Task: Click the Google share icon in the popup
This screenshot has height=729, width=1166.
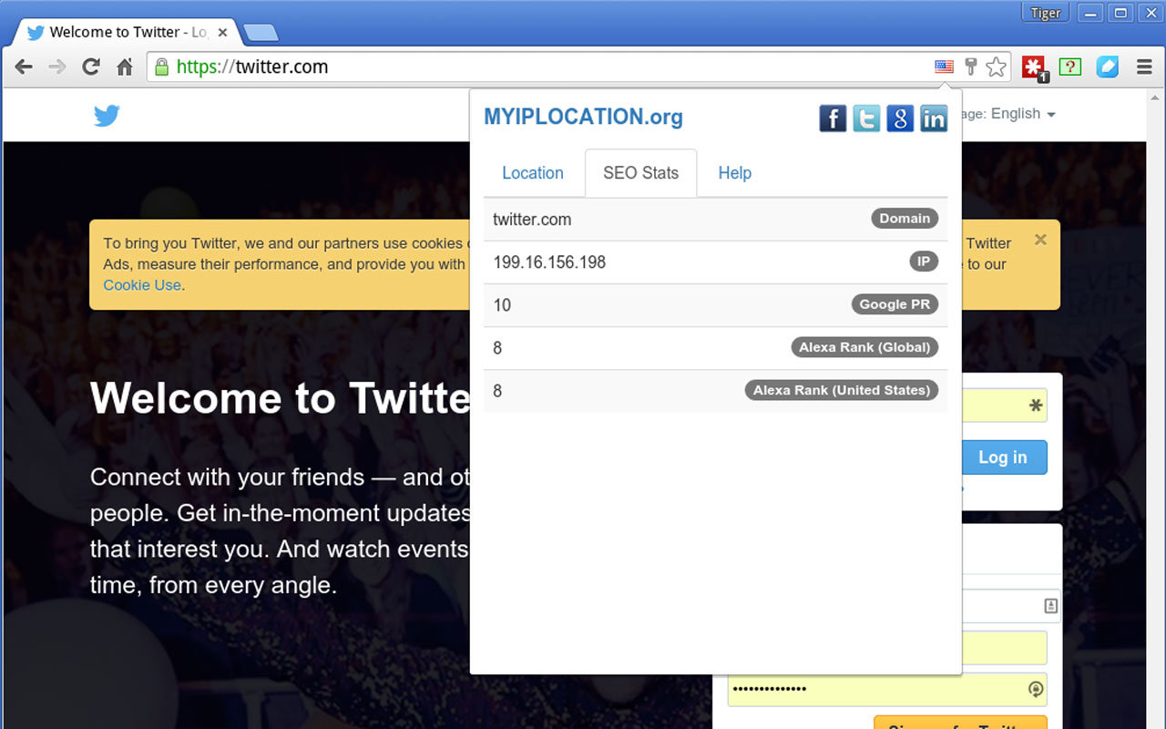Action: pyautogui.click(x=900, y=118)
